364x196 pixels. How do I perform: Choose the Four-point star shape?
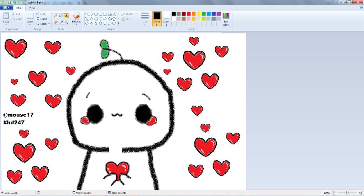point(91,23)
